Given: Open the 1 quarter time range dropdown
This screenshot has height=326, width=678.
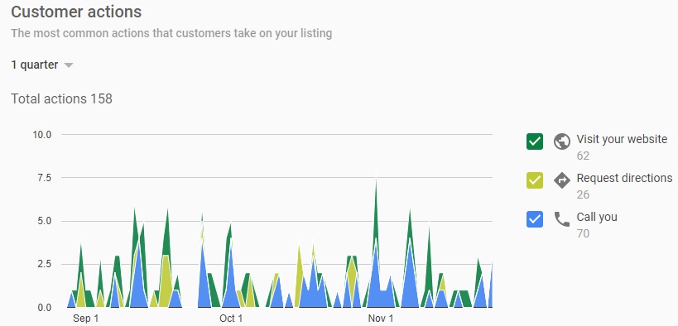Looking at the screenshot, I should (42, 65).
